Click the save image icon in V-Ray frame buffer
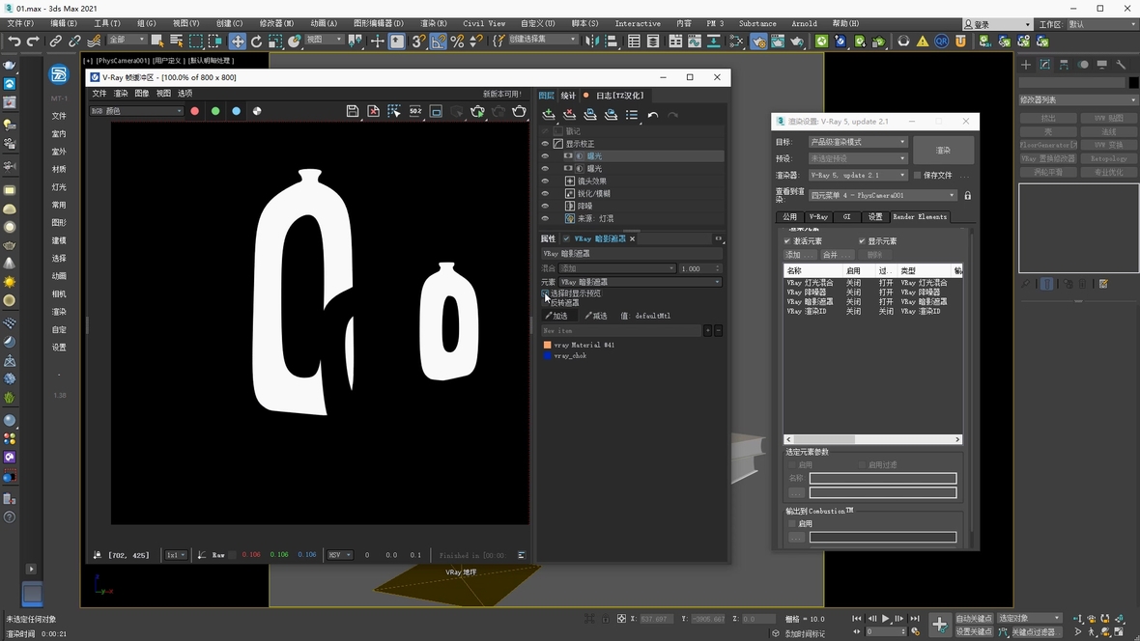The image size is (1140, 641). point(353,111)
